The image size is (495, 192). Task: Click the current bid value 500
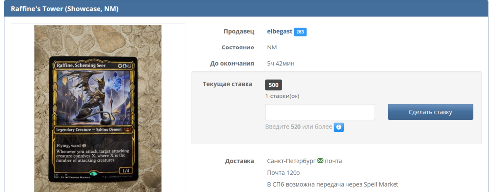273,85
